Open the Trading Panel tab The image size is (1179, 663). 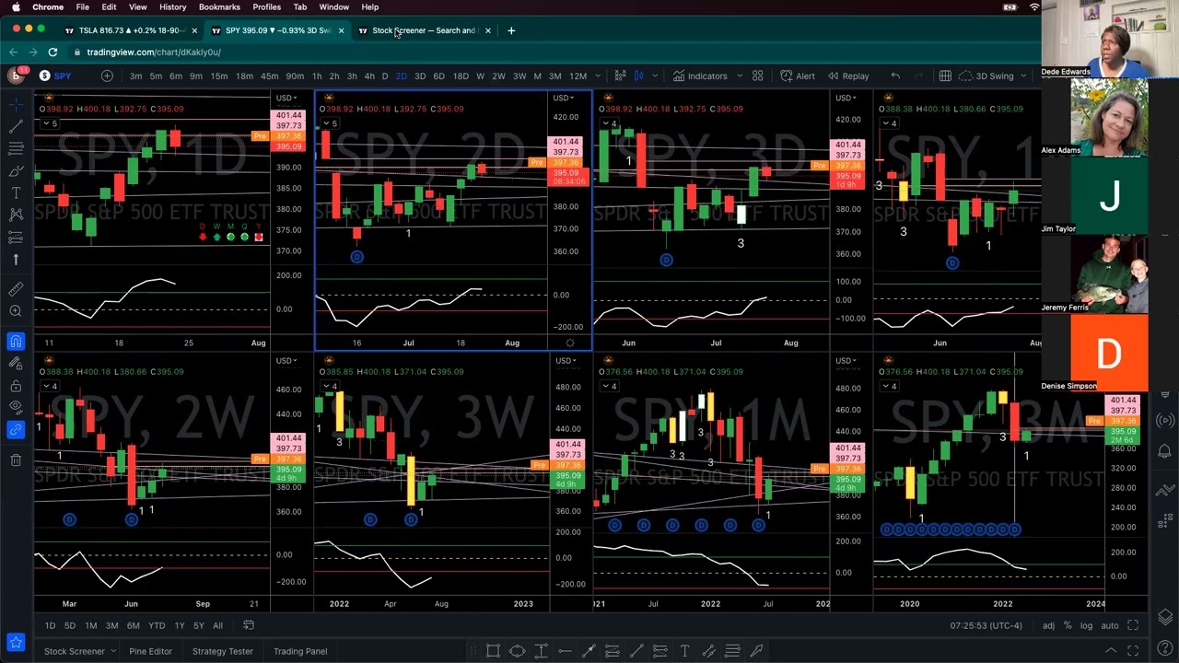[300, 651]
